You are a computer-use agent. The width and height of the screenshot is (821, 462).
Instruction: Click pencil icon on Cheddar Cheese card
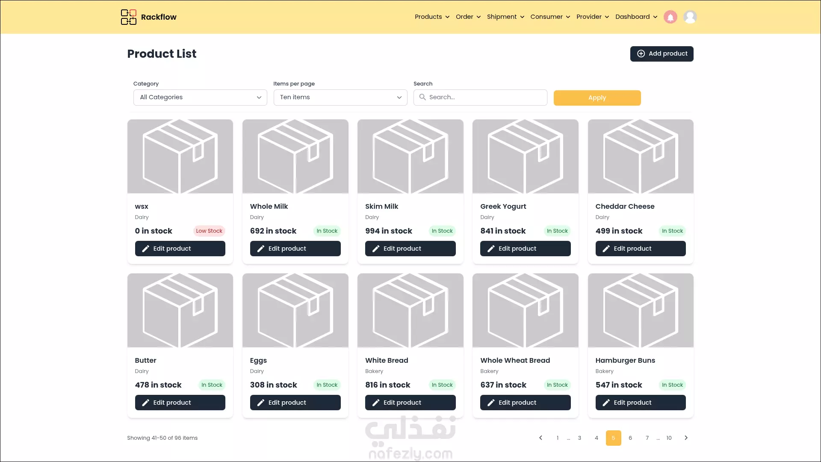606,249
